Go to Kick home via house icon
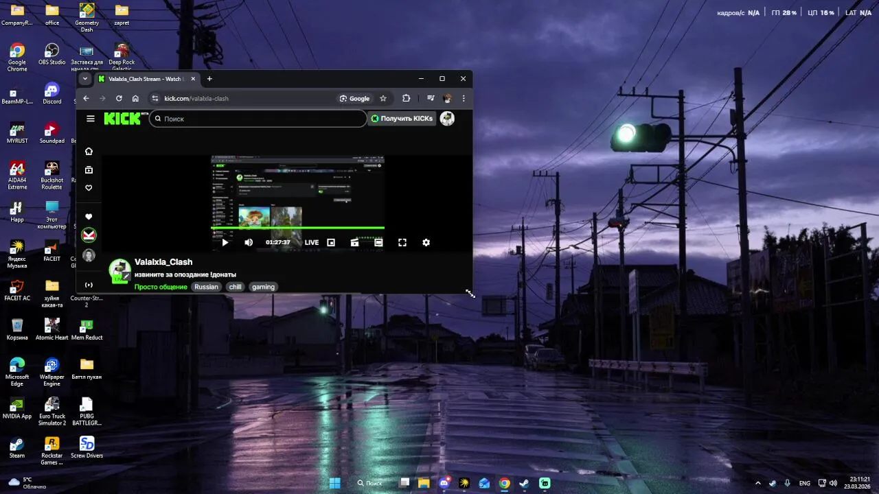 [89, 151]
